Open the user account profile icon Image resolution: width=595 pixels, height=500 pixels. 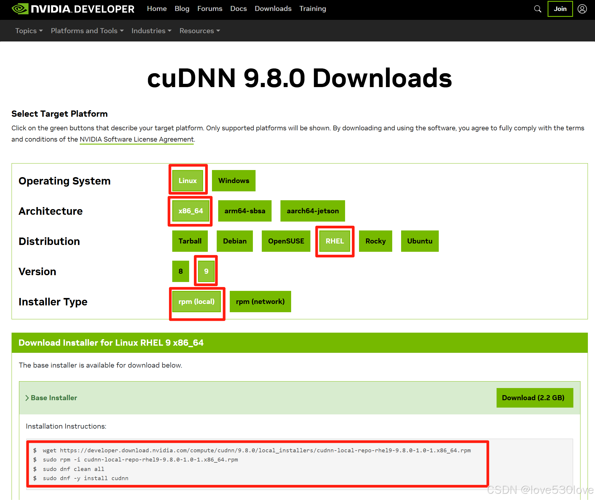pos(582,9)
